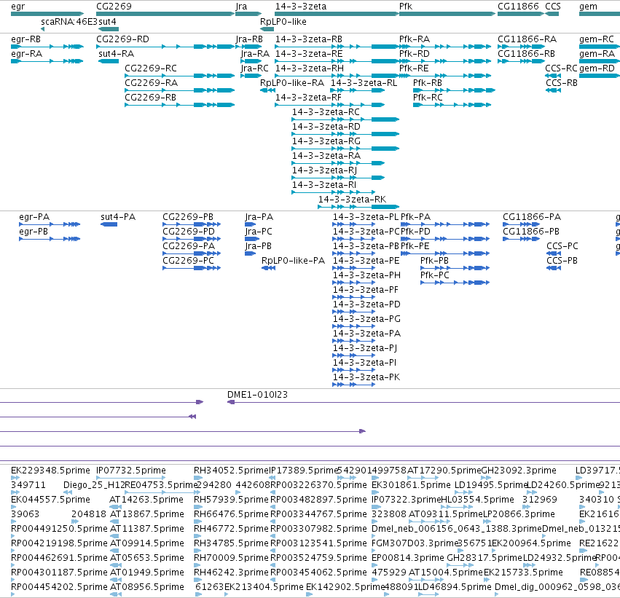Image resolution: width=620 pixels, height=598 pixels.
Task: Select the sut4-PA protein feature
Action: click(109, 224)
